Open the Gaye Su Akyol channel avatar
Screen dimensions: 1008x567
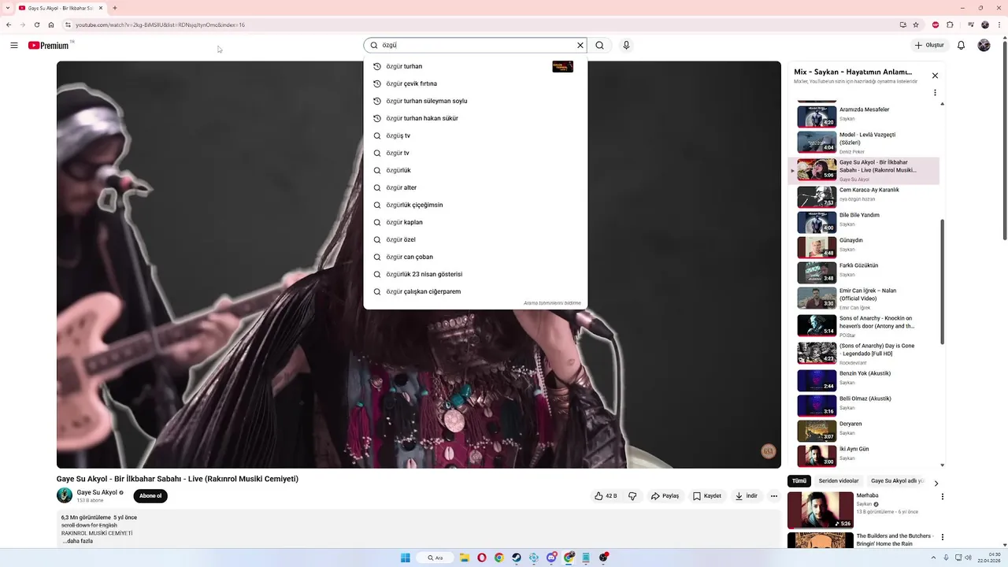(65, 495)
